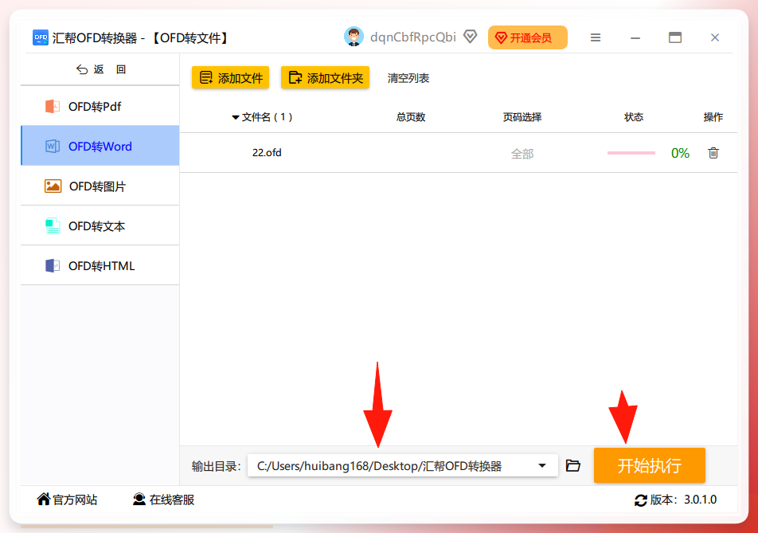
Task: Click the 总页数 column header
Action: pyautogui.click(x=410, y=117)
